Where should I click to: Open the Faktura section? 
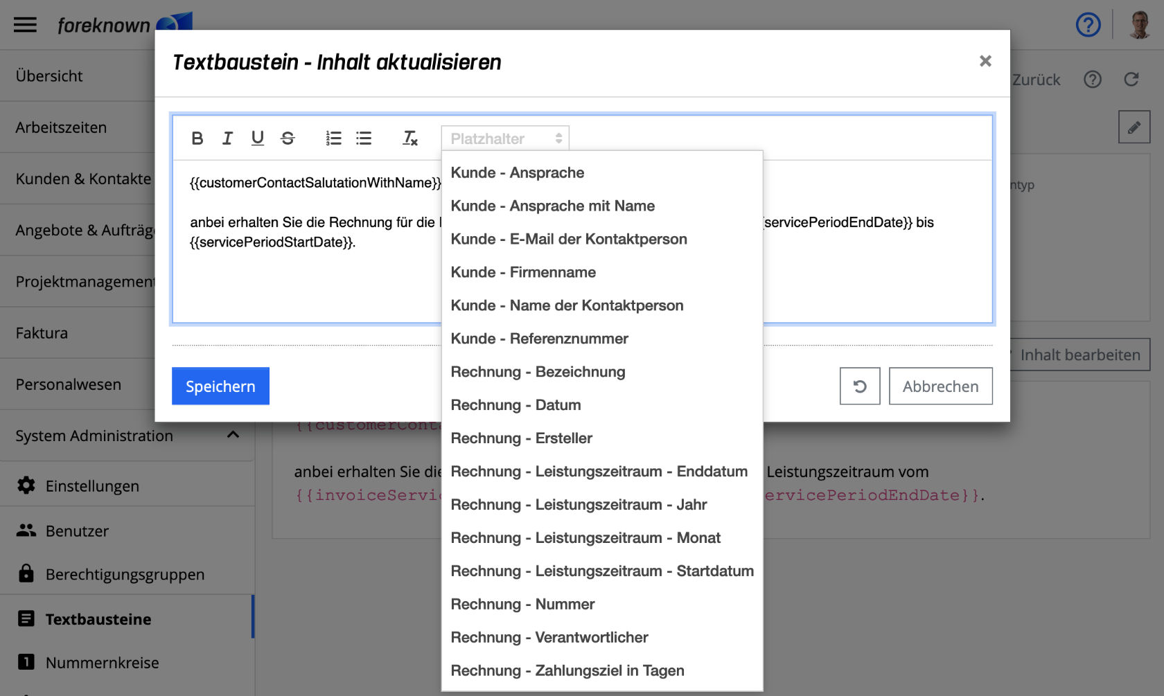pyautogui.click(x=41, y=332)
